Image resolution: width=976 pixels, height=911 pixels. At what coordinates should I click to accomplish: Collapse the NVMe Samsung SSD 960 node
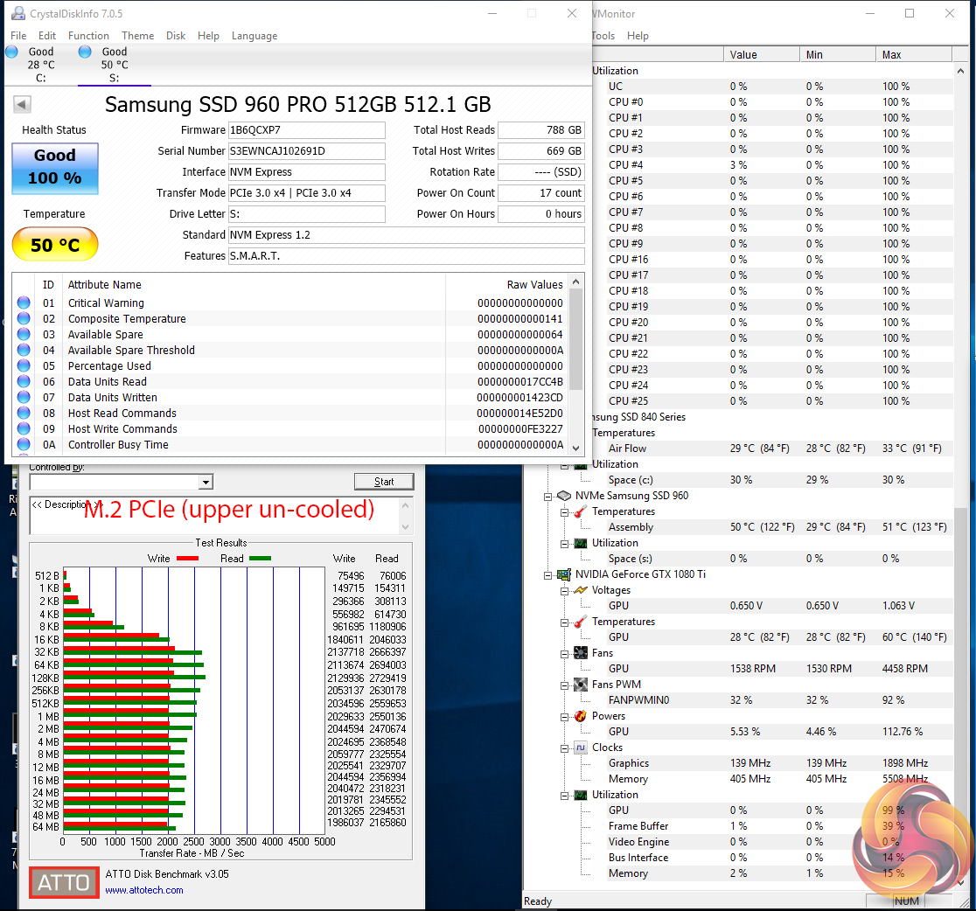pos(548,496)
